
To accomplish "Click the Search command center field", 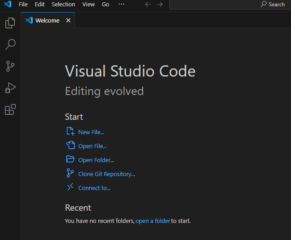I will click(230, 5).
